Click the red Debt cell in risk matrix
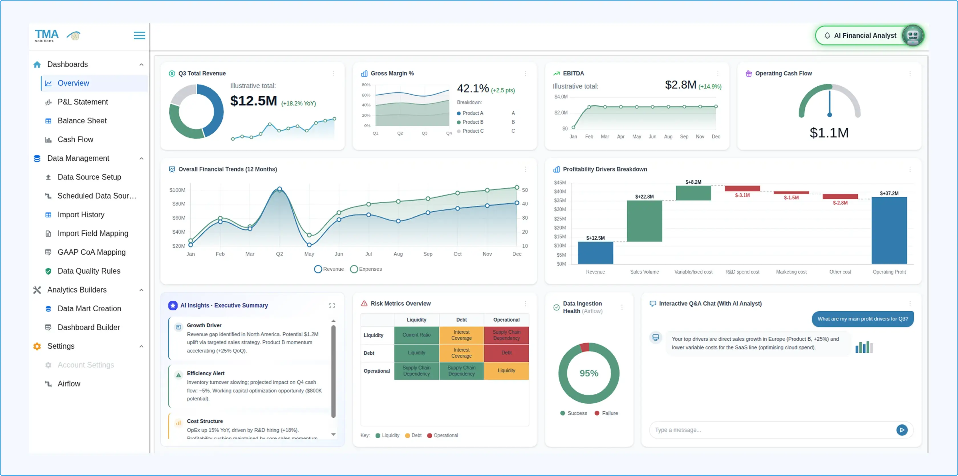This screenshot has width=958, height=476. pyautogui.click(x=506, y=353)
